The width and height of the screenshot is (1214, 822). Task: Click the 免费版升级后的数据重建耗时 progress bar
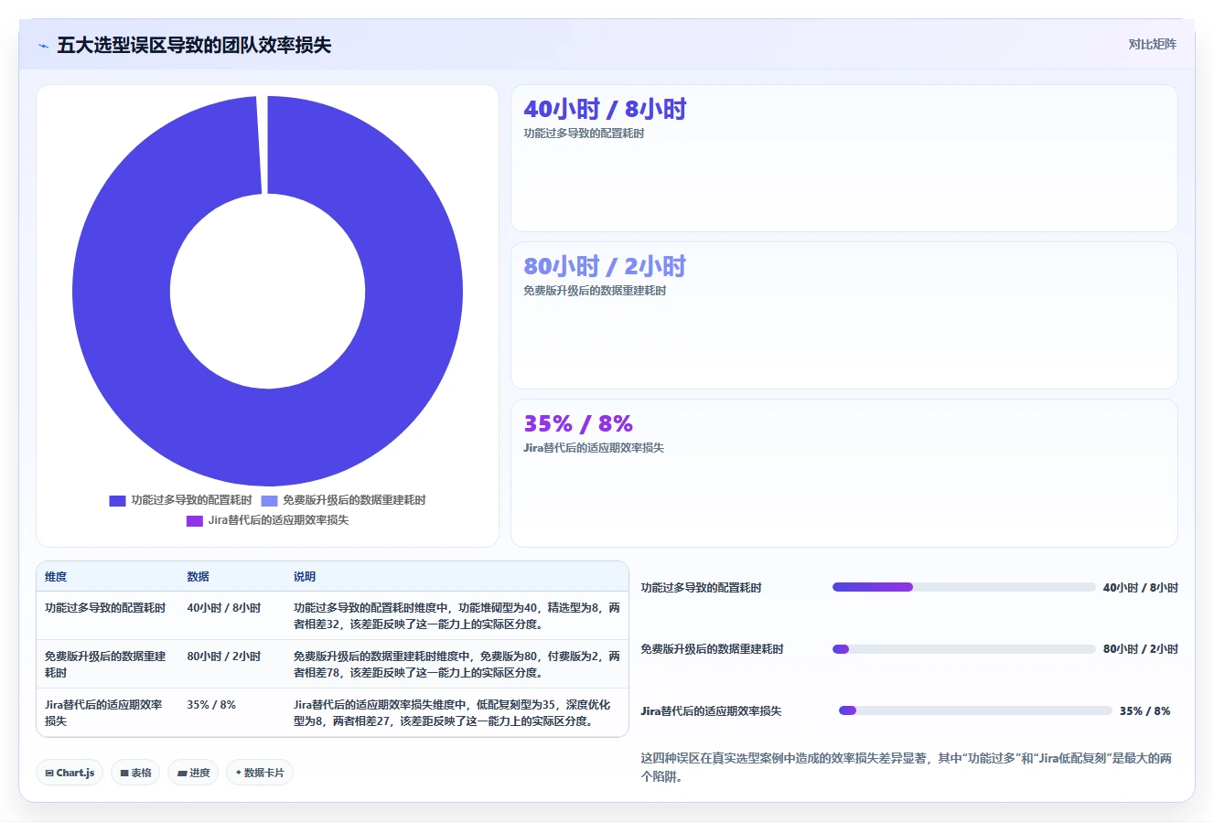tap(964, 649)
